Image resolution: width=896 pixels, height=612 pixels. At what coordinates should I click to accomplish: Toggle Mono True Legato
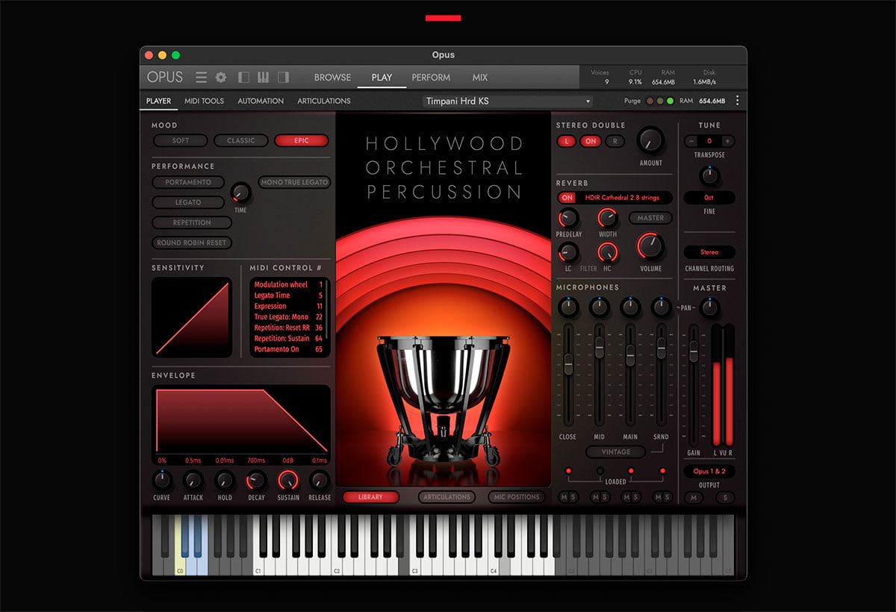tap(294, 182)
